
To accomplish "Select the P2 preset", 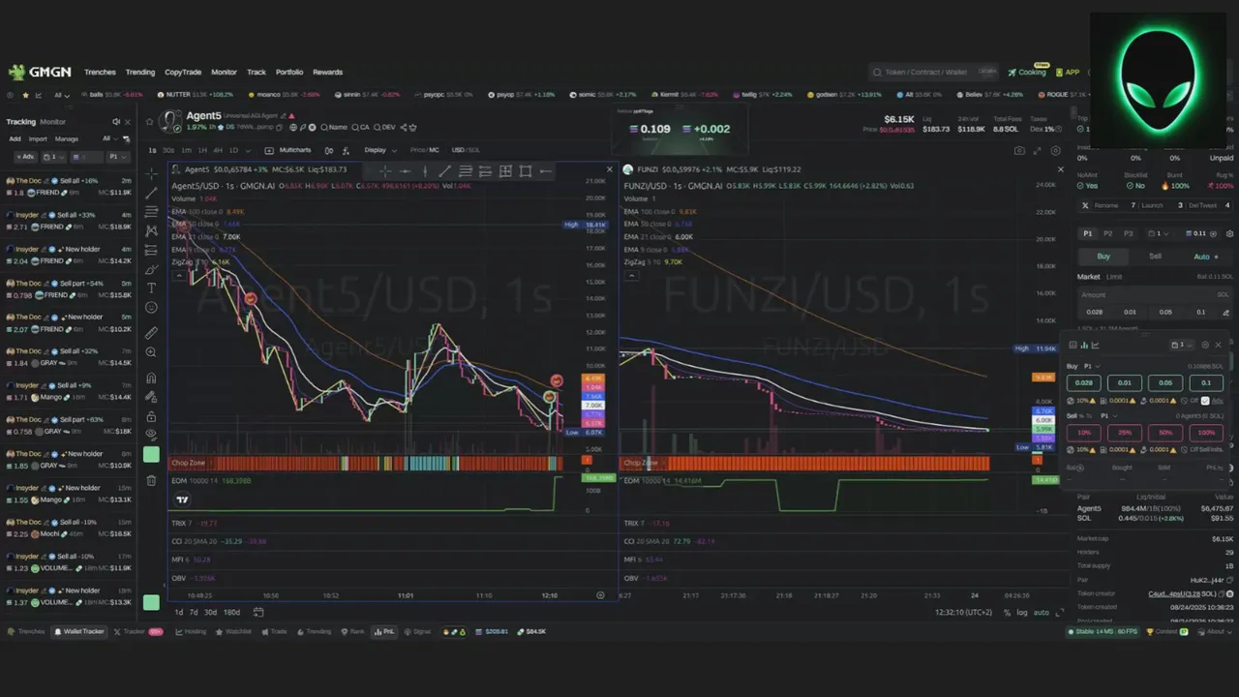I will pyautogui.click(x=1108, y=233).
